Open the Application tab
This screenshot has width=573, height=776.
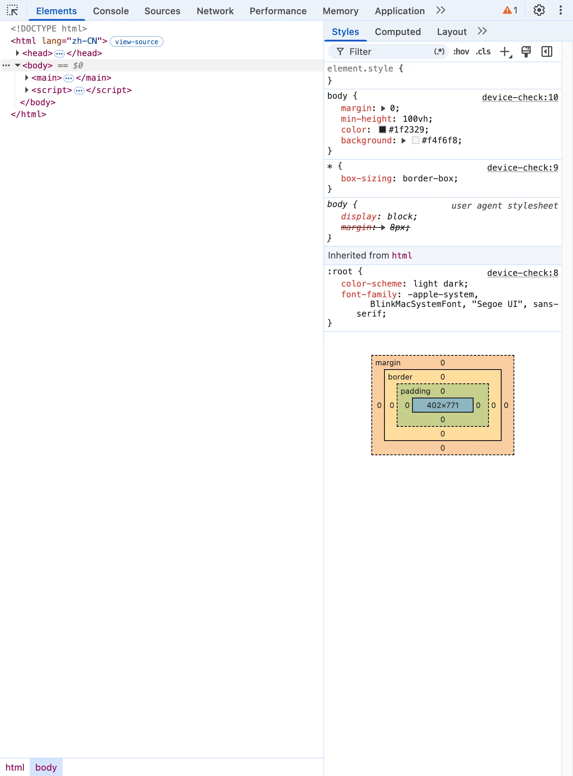(x=400, y=11)
